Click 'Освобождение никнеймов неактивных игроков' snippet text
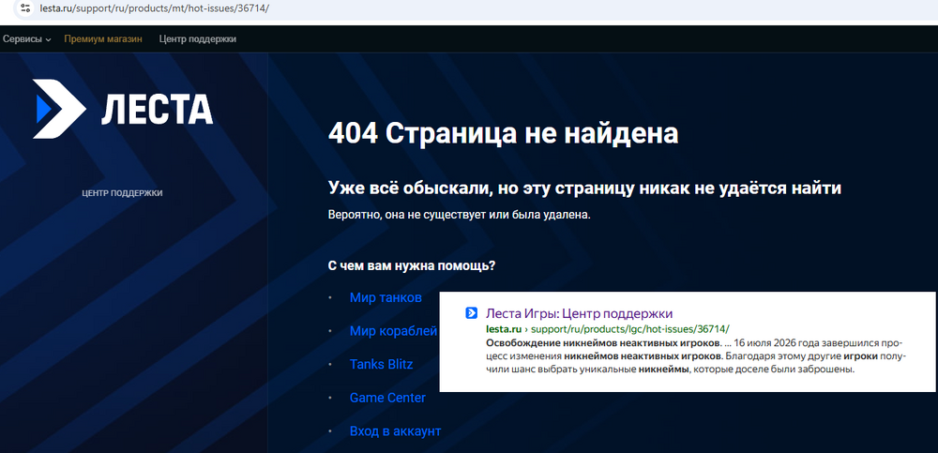This screenshot has width=938, height=453. 604,343
